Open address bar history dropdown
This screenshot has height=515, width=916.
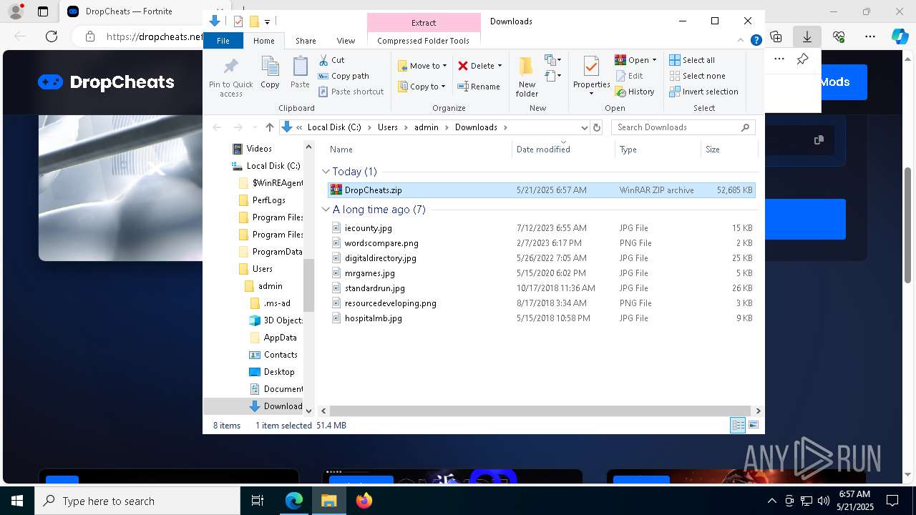tap(585, 127)
